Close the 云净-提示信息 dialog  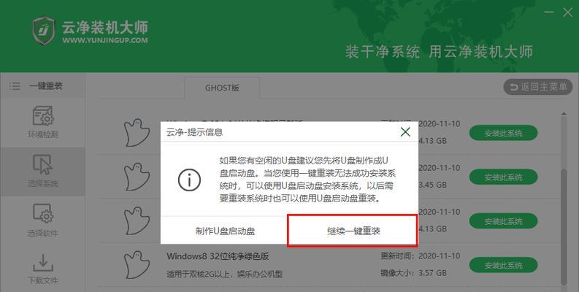click(405, 132)
